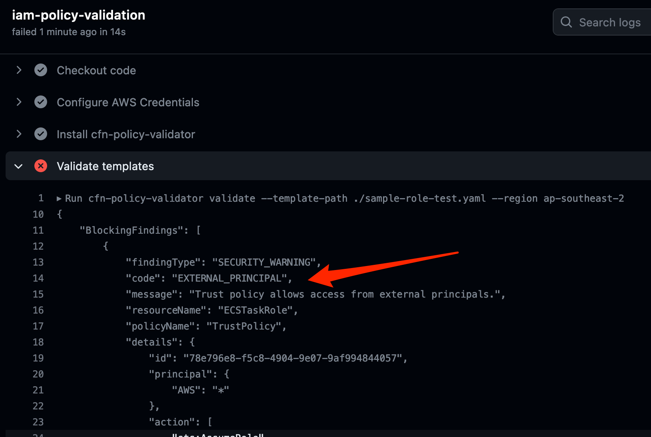
Task: Open the Install cfn-policy-validator logs
Action: pyautogui.click(x=126, y=134)
